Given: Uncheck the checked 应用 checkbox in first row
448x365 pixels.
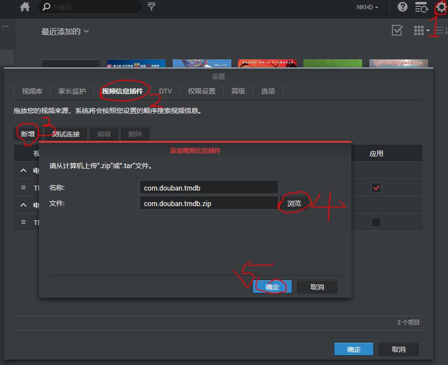Looking at the screenshot, I should (x=376, y=188).
